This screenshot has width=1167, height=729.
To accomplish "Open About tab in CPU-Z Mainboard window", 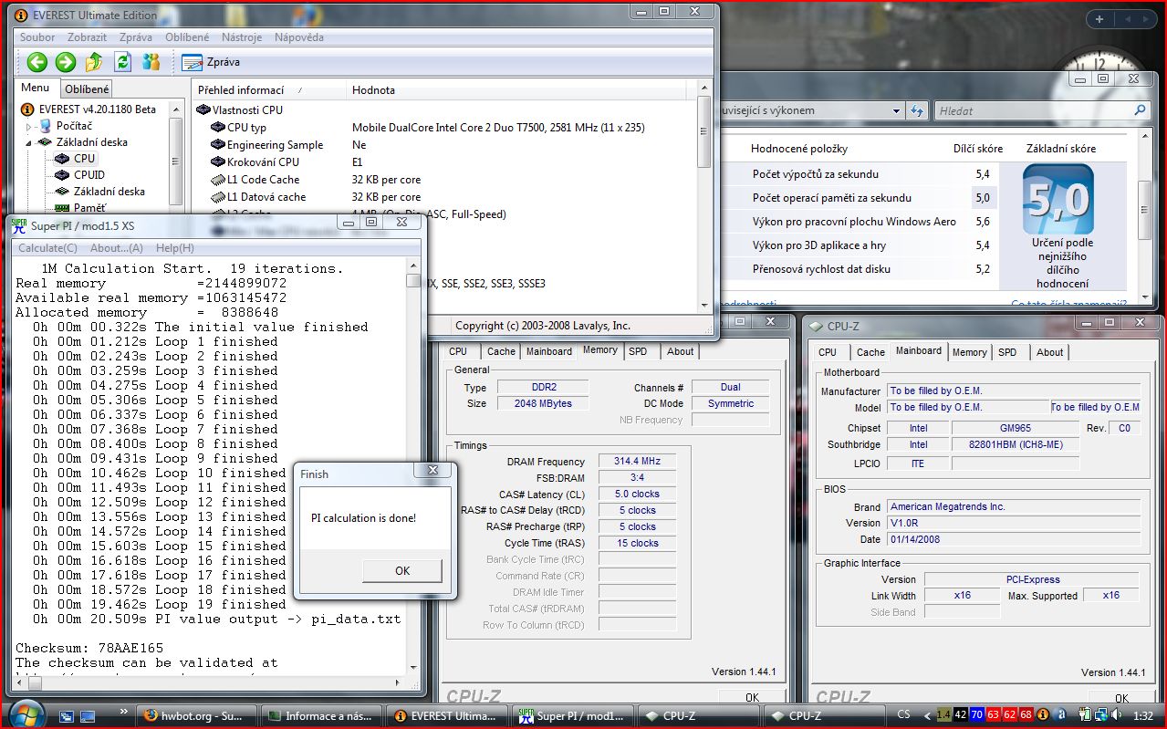I will click(1049, 352).
